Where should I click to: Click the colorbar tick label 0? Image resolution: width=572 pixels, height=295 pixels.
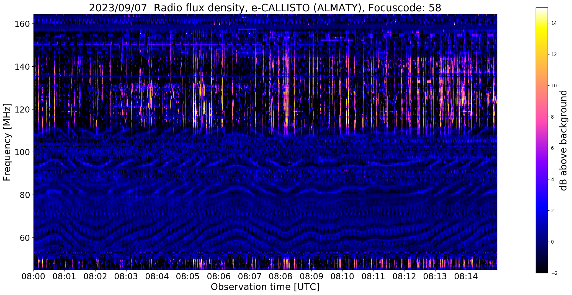[553, 242]
